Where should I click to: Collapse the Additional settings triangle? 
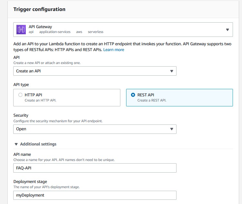[16, 144]
